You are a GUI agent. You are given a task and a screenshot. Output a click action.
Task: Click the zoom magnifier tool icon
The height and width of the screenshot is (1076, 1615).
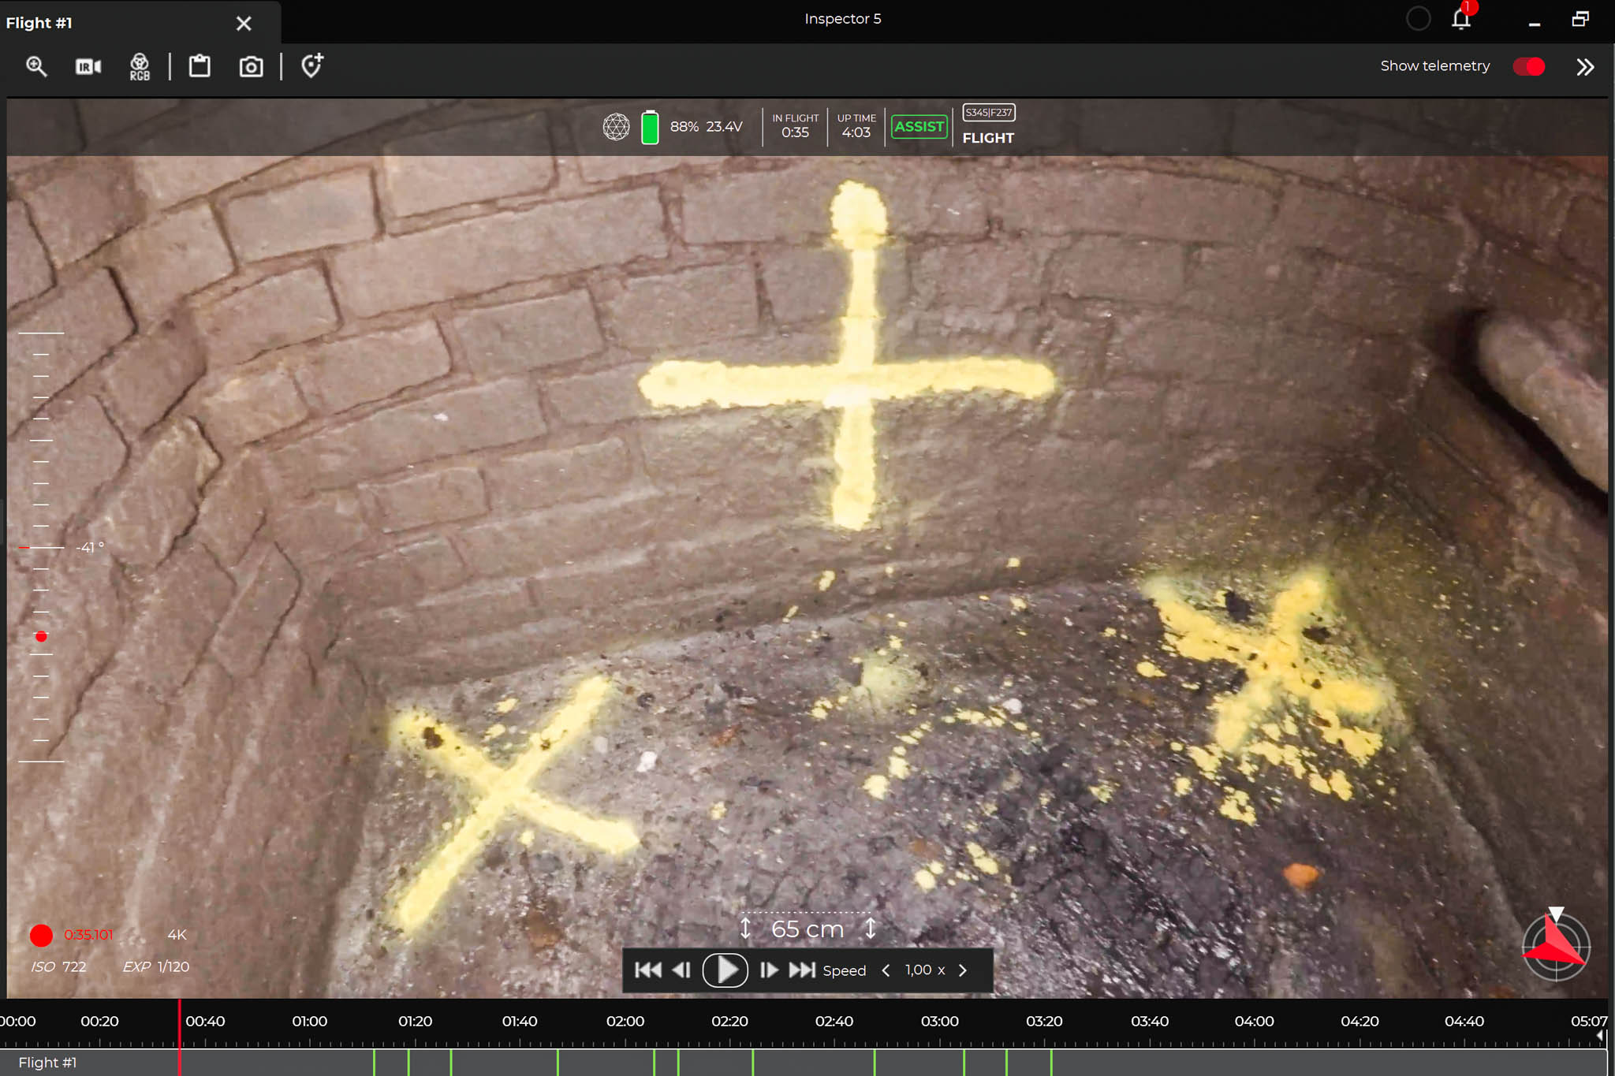[36, 67]
